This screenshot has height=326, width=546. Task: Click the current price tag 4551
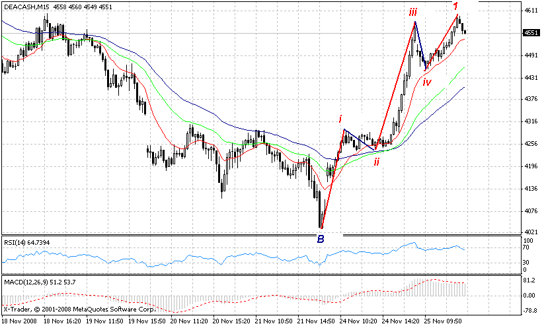(x=531, y=33)
